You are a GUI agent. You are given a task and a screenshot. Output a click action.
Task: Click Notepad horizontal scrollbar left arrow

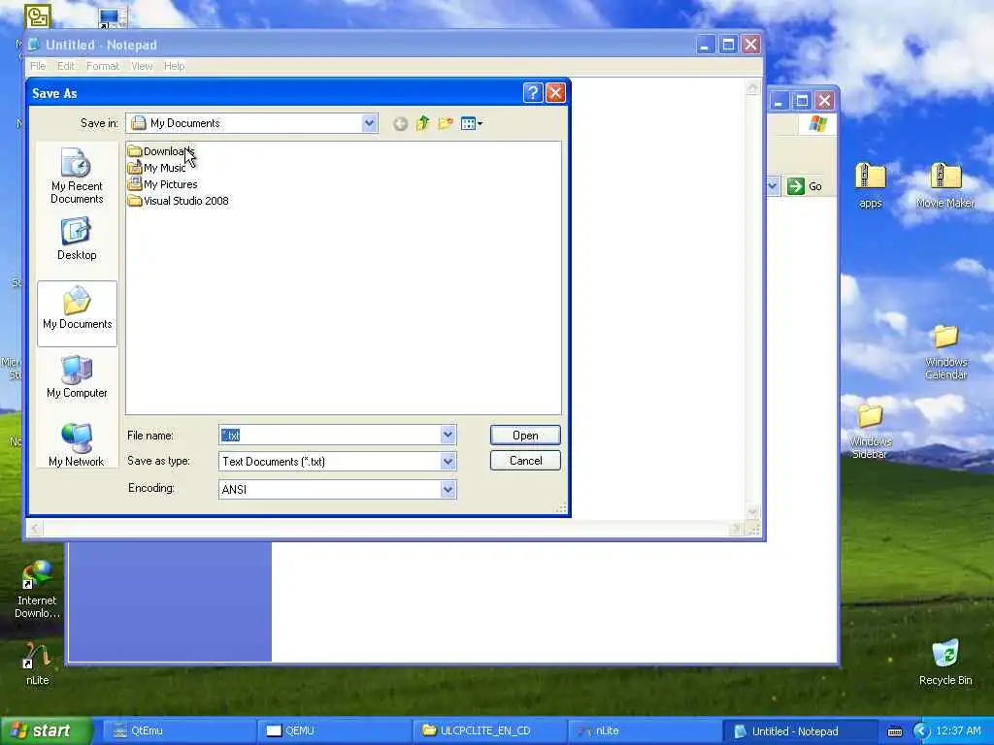tap(35, 529)
